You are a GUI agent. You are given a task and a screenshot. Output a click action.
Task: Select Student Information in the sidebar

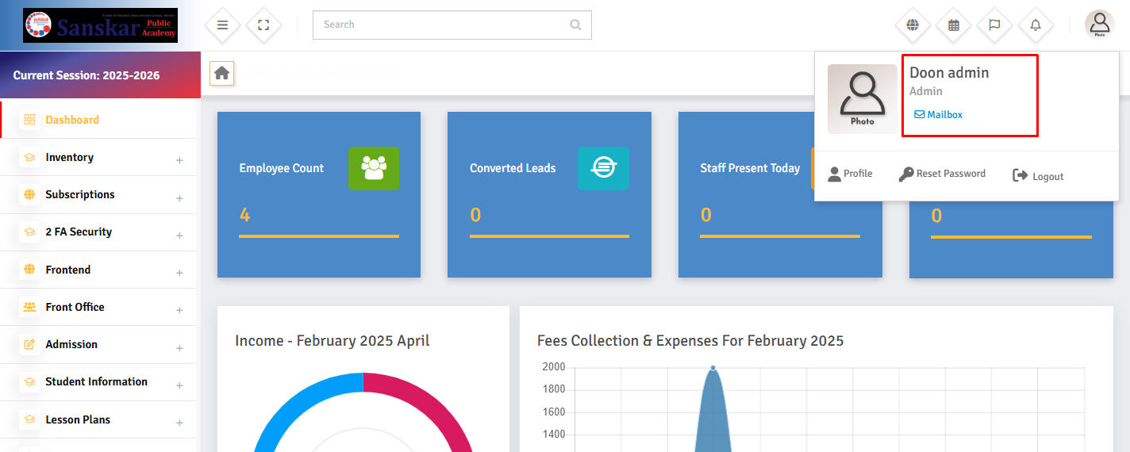tap(98, 382)
